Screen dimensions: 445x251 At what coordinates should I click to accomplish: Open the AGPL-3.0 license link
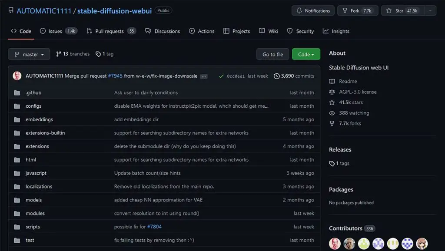(x=358, y=92)
